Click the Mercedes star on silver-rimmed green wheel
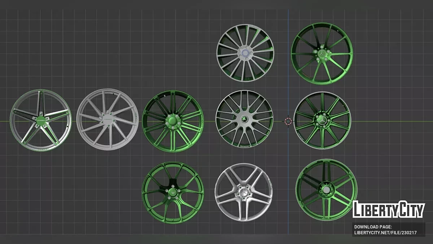This screenshot has height=244, width=433. tap(322, 120)
